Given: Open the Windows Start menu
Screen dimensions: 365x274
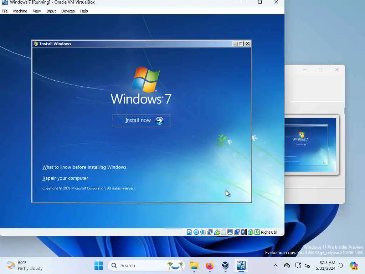Looking at the screenshot, I should 98,265.
